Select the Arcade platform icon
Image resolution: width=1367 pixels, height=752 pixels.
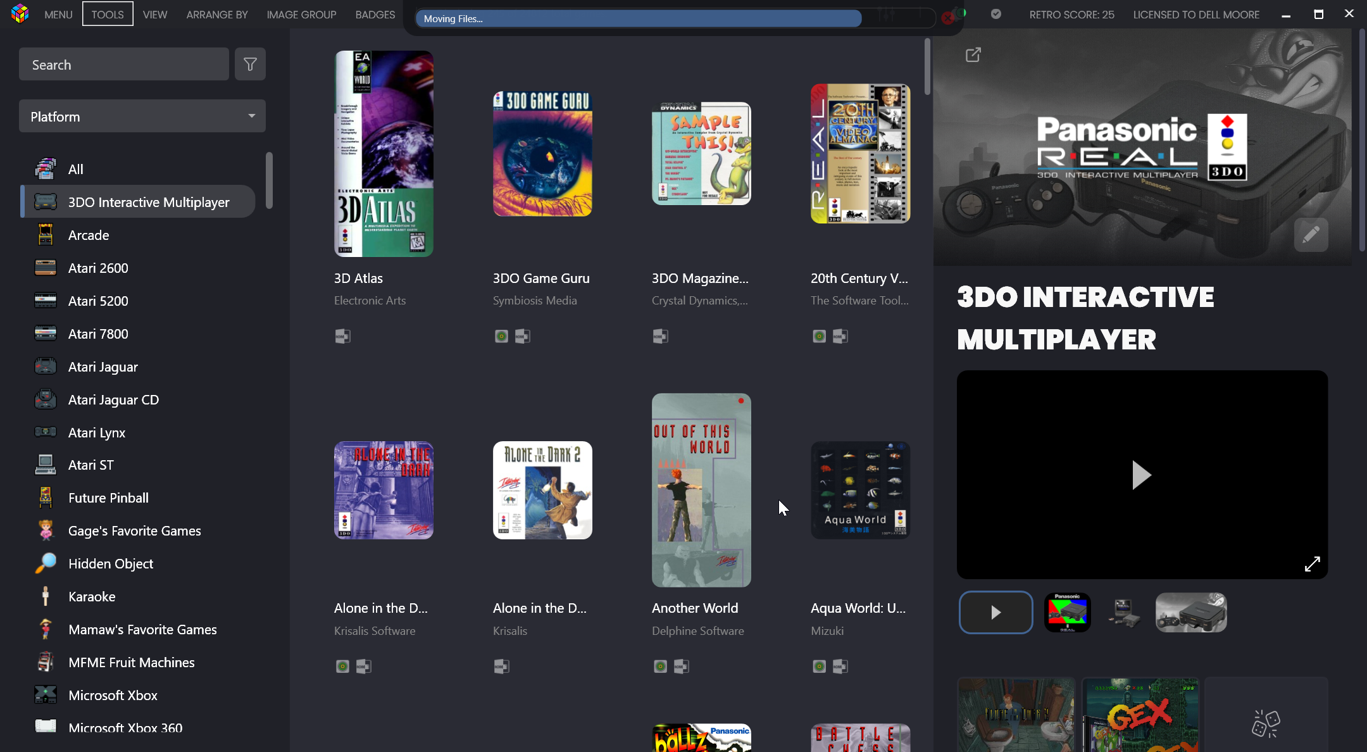45,235
